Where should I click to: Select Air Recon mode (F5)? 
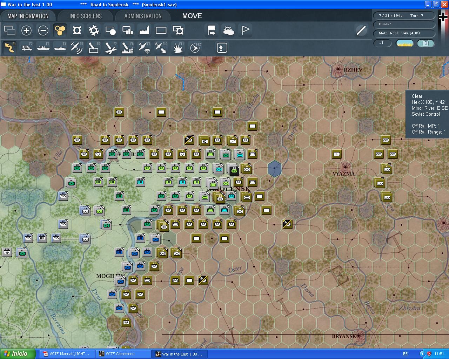coord(77,48)
